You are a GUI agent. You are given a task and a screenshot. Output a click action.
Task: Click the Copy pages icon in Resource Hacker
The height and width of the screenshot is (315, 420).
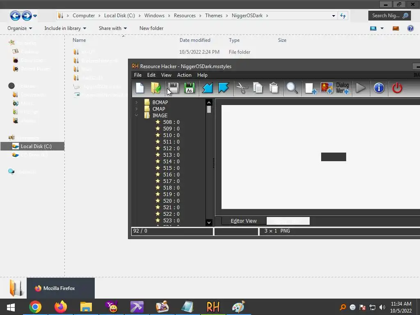(258, 88)
